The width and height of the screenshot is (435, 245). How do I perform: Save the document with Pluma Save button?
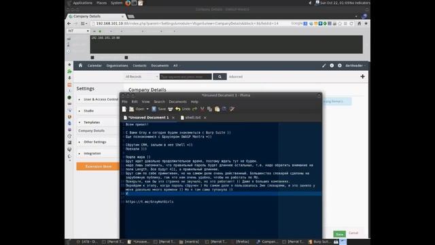point(158,109)
